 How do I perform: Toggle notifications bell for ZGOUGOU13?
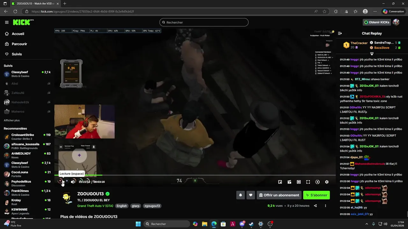click(241, 195)
